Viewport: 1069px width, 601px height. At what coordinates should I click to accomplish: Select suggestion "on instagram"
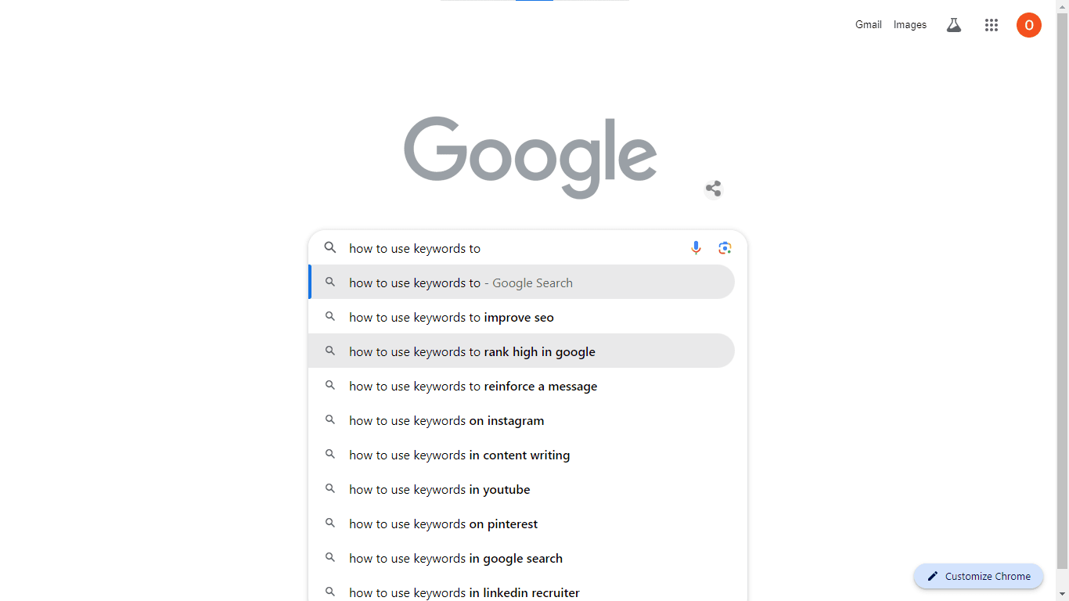click(x=446, y=421)
